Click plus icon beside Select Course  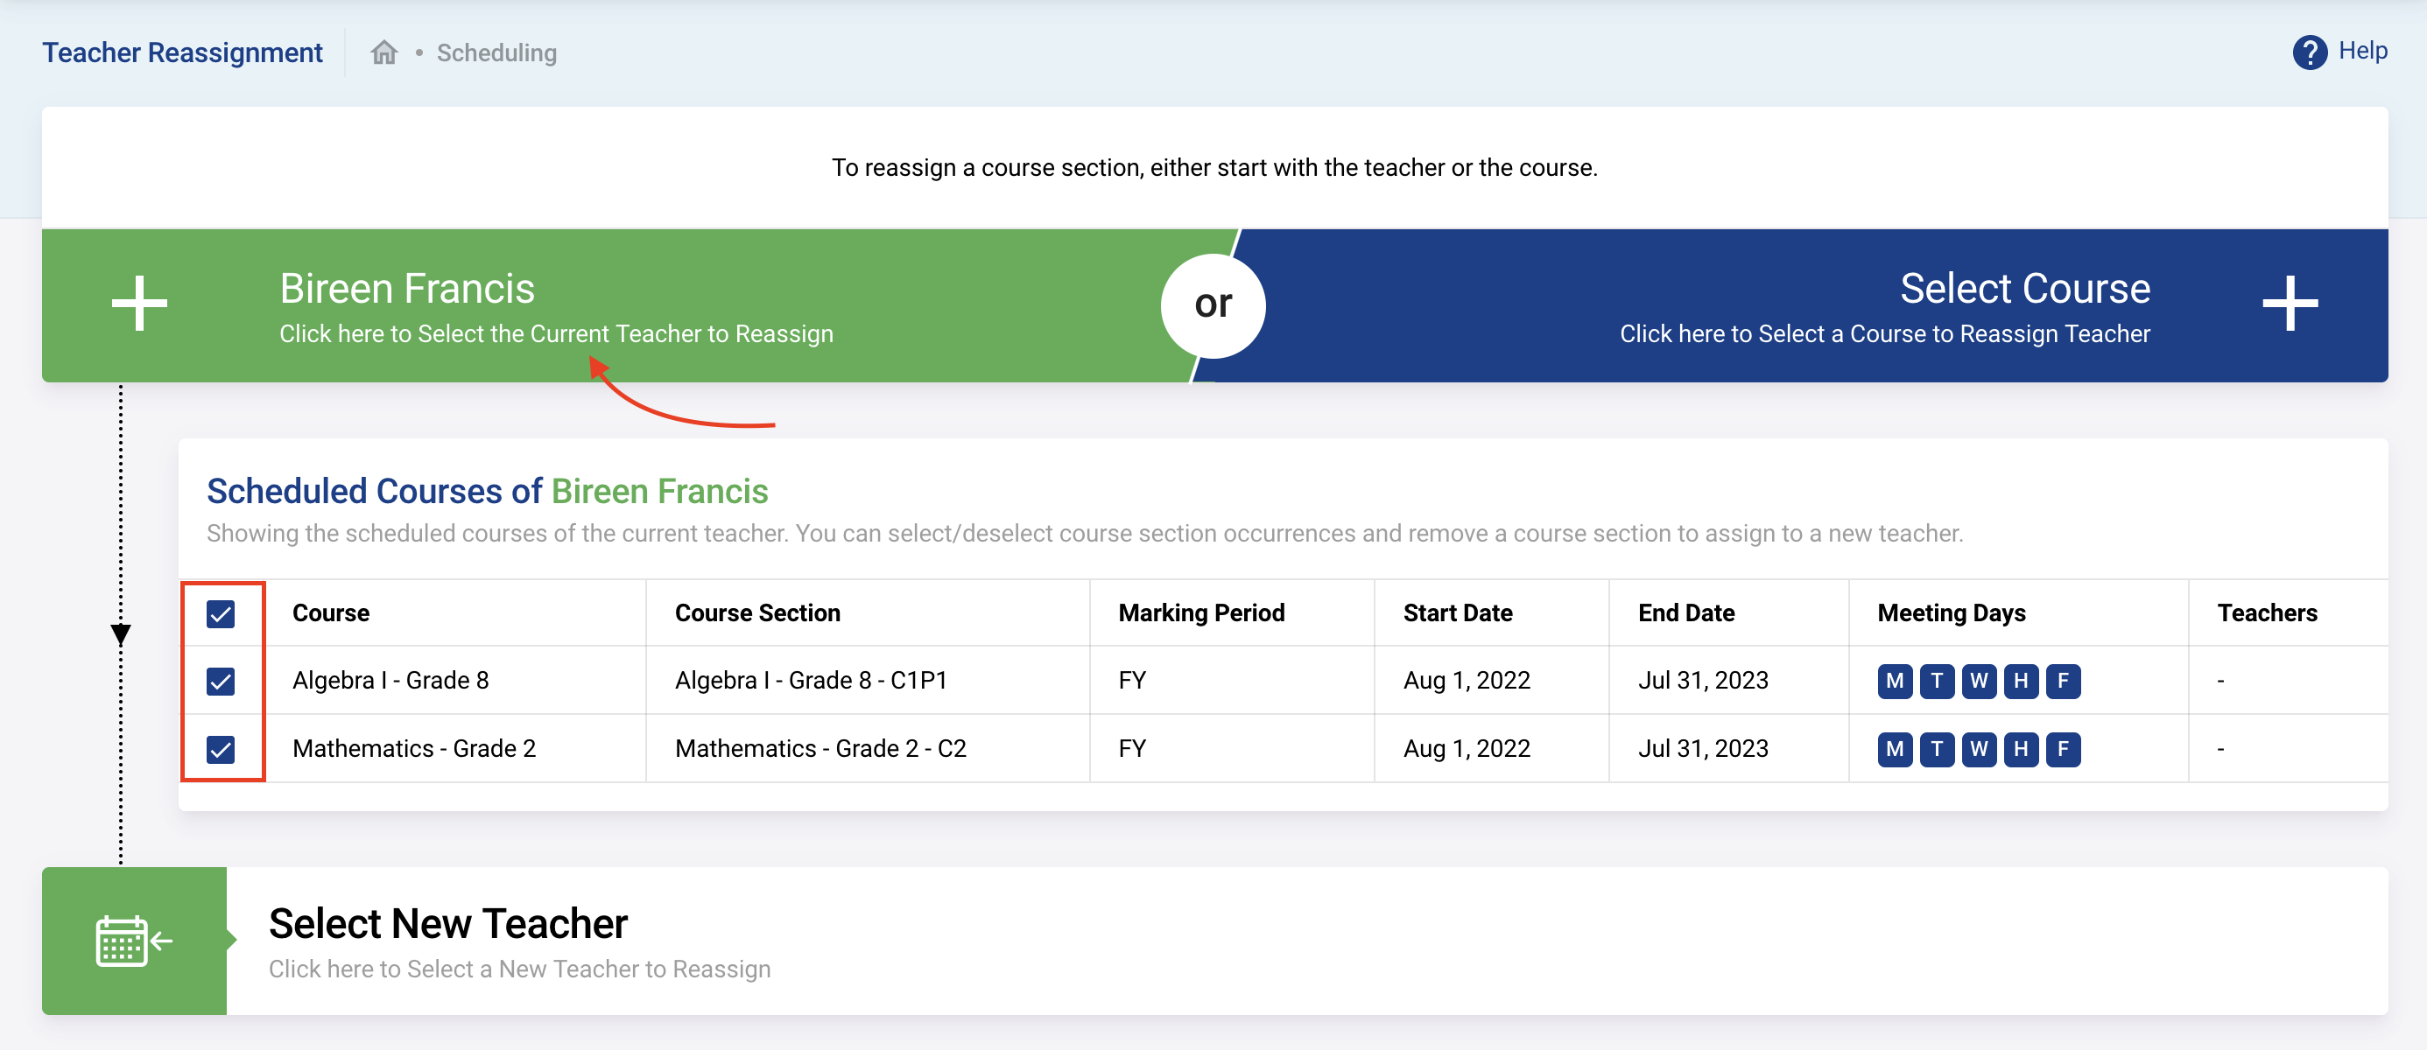2290,304
